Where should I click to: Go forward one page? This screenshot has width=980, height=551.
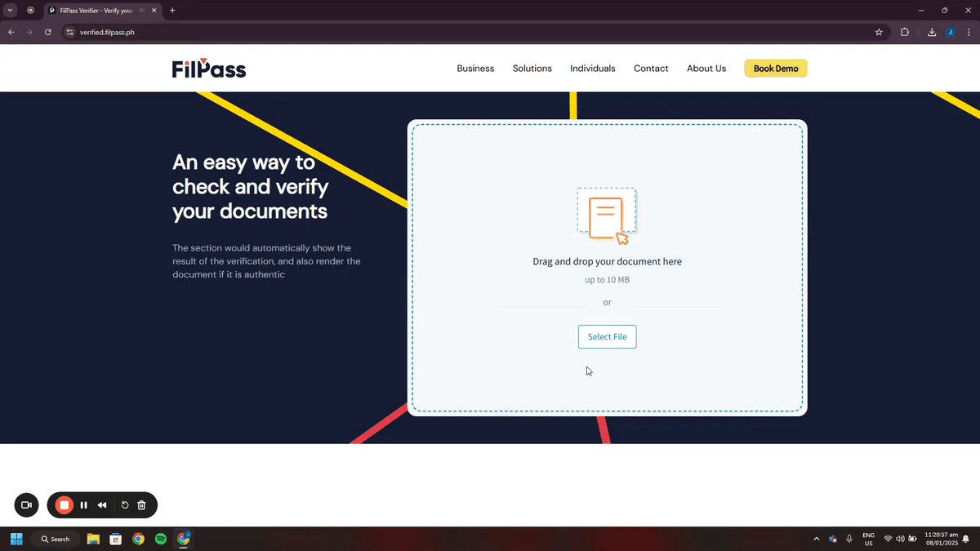[x=29, y=32]
